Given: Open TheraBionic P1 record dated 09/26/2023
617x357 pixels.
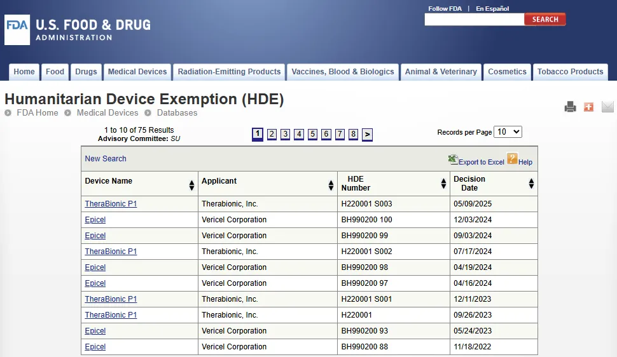Looking at the screenshot, I should (111, 315).
